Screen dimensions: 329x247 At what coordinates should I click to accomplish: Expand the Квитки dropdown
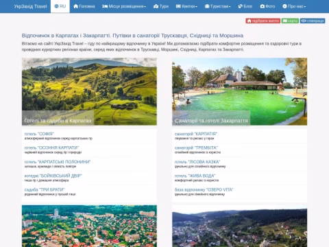[x=186, y=6]
